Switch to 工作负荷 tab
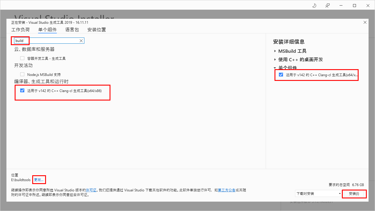The height and width of the screenshot is (211, 375). coord(21,30)
